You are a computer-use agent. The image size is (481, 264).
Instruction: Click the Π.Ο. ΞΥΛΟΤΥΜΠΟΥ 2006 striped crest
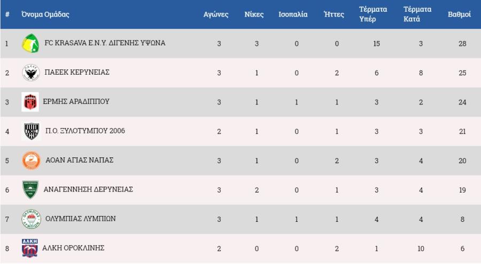point(30,131)
